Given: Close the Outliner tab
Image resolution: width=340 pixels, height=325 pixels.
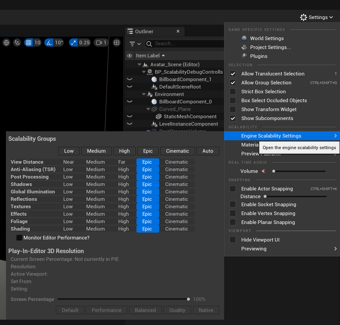Looking at the screenshot, I should tap(178, 31).
